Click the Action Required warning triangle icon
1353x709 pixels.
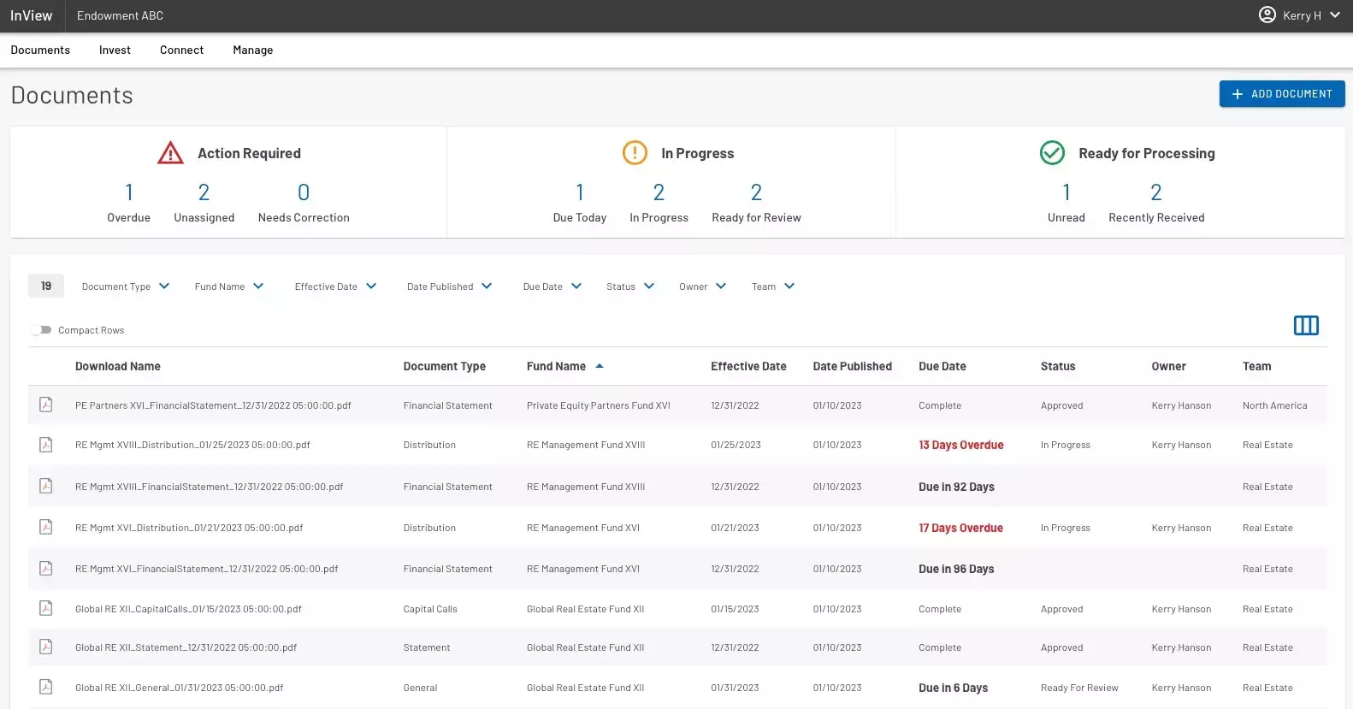pos(170,153)
